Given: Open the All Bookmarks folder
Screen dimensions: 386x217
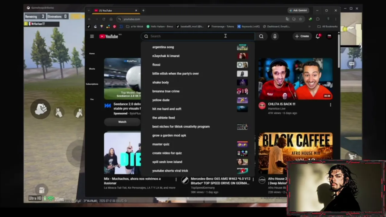Looking at the screenshot, I should [327, 27].
